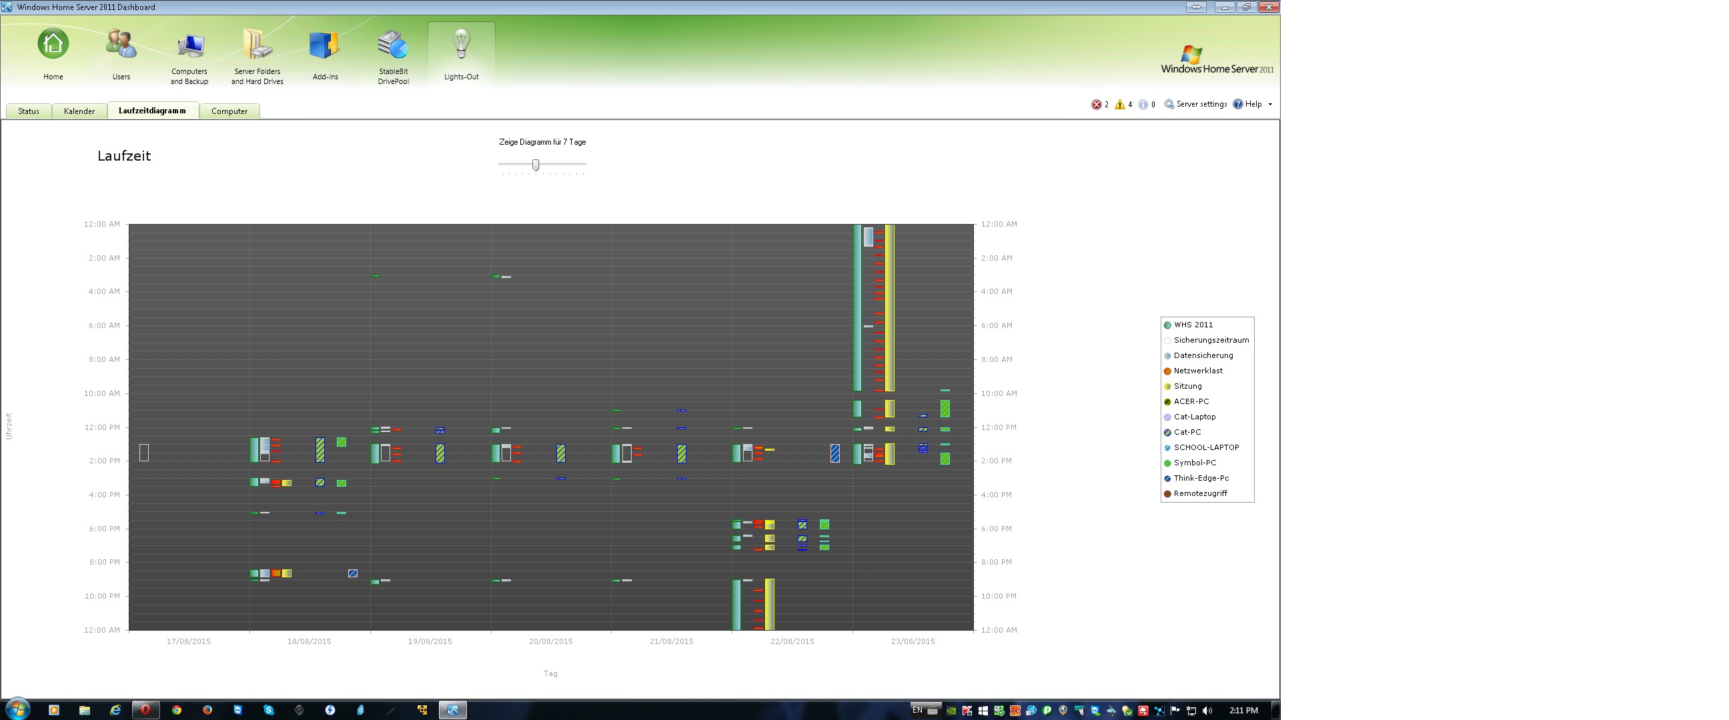Click Symbol-PC legend entry

point(1189,463)
